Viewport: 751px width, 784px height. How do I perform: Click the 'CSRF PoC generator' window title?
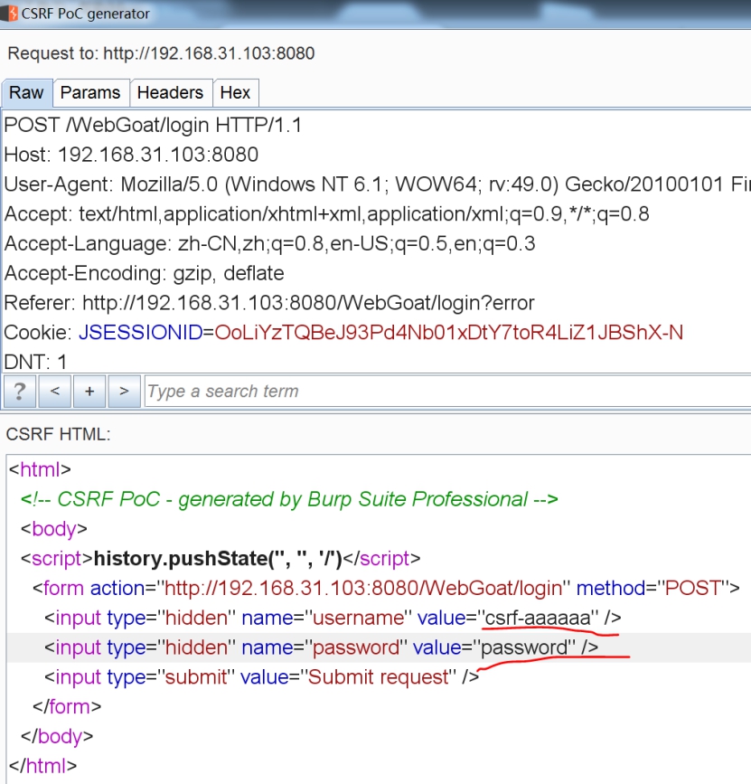pyautogui.click(x=86, y=14)
